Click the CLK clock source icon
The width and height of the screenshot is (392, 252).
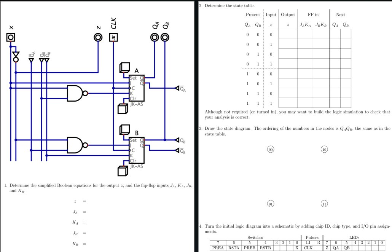pyautogui.click(x=113, y=37)
